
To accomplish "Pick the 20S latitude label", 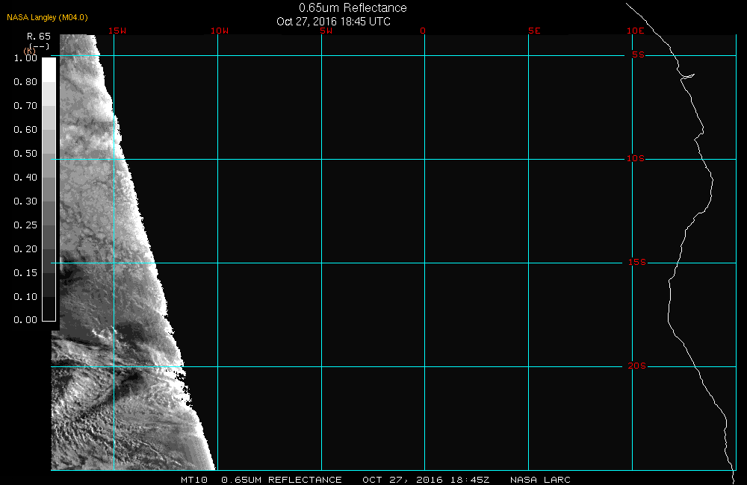I will click(636, 366).
